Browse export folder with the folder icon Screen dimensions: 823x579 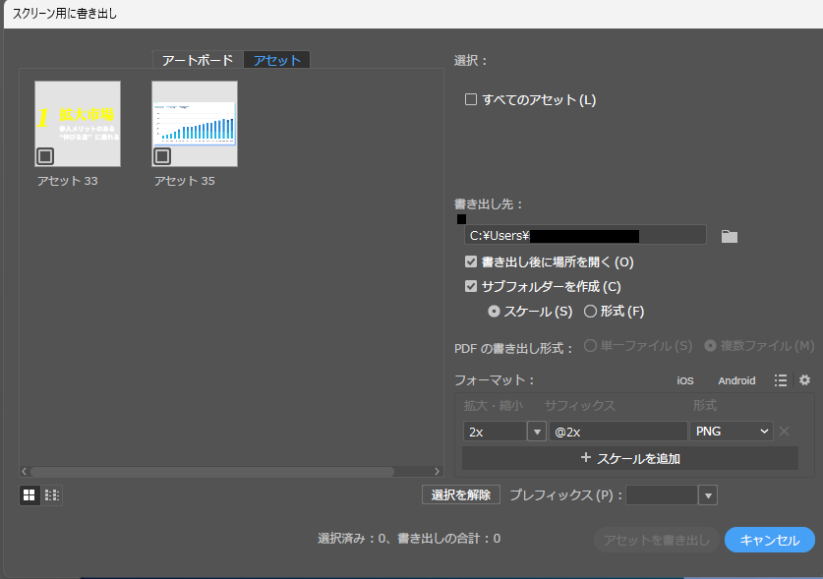(729, 236)
